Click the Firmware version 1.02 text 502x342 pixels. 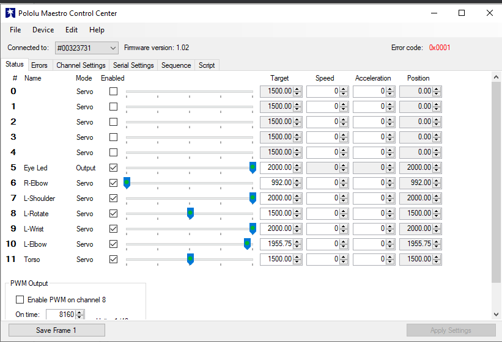[x=157, y=48]
